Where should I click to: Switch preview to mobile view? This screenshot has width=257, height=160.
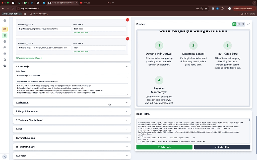[x=243, y=24]
